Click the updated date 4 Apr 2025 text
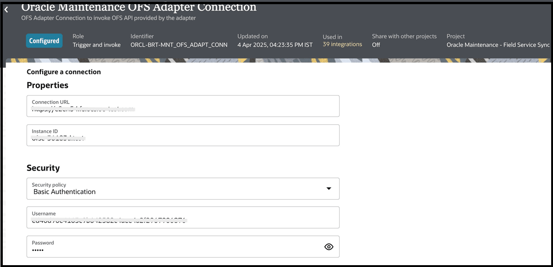This screenshot has height=267, width=553. click(x=275, y=45)
